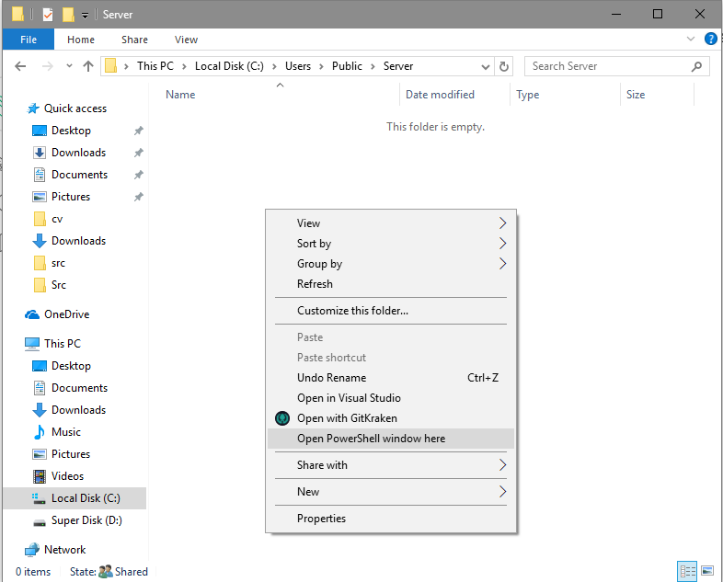Choose Customize this folder option

click(x=352, y=311)
